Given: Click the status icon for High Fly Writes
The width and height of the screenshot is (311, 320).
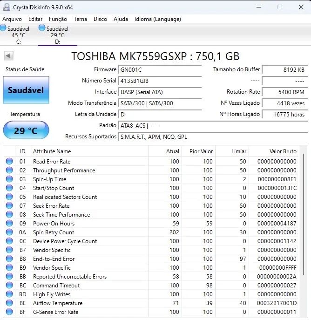Looking at the screenshot, I should 9,294.
